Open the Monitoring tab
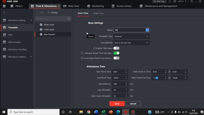The width and height of the screenshot is (204, 115). click(x=95, y=6)
